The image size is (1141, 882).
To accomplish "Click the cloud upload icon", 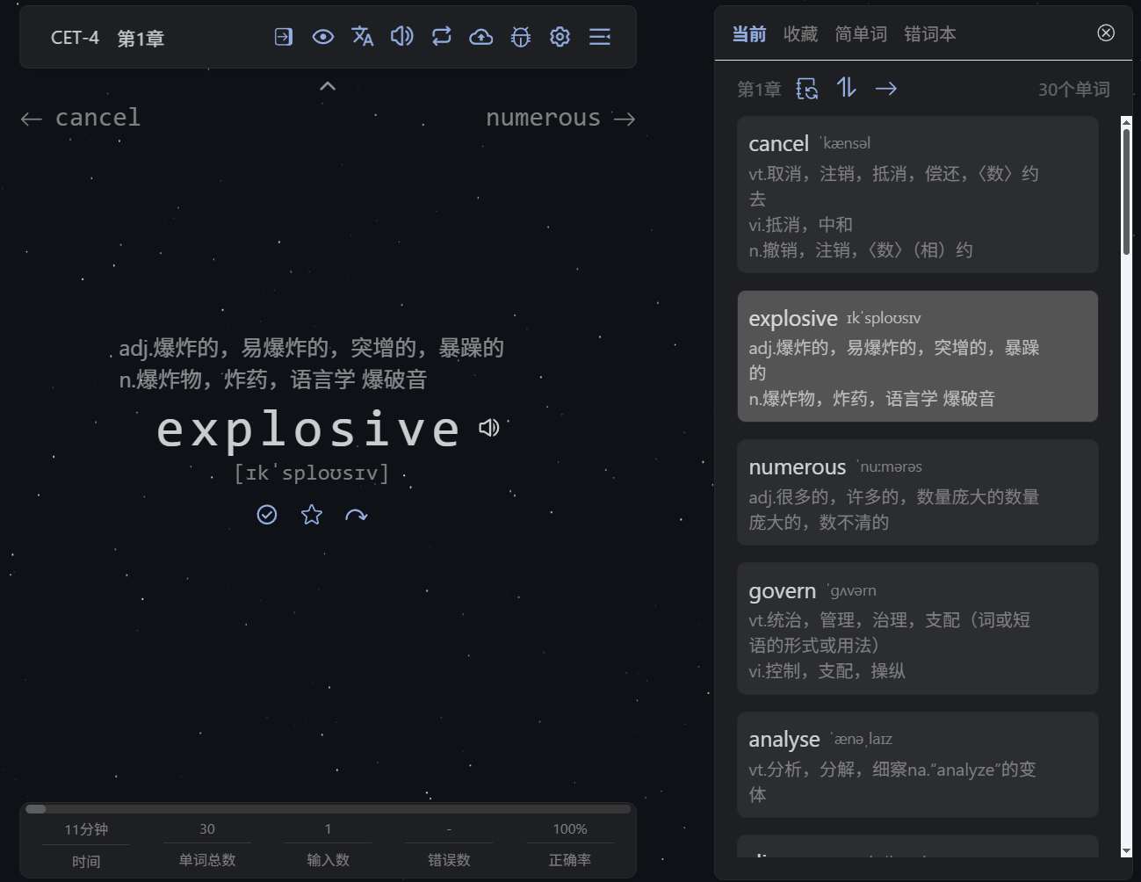I will (x=481, y=37).
